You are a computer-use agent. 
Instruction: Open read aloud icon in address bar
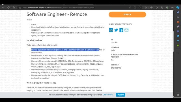[130, 8]
